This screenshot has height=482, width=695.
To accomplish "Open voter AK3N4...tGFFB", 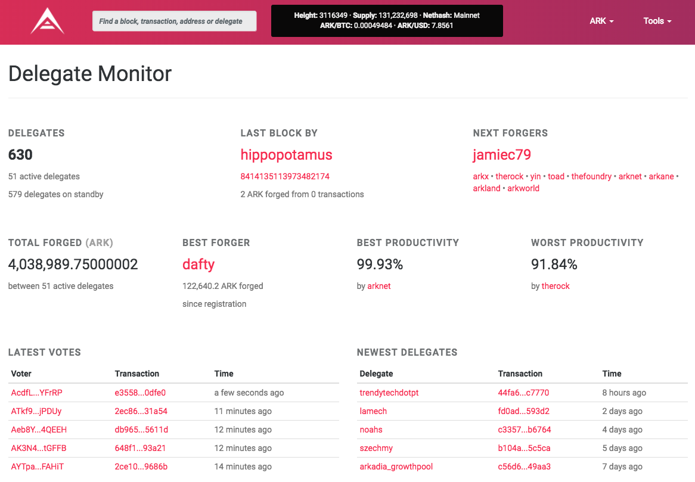I will pos(39,448).
